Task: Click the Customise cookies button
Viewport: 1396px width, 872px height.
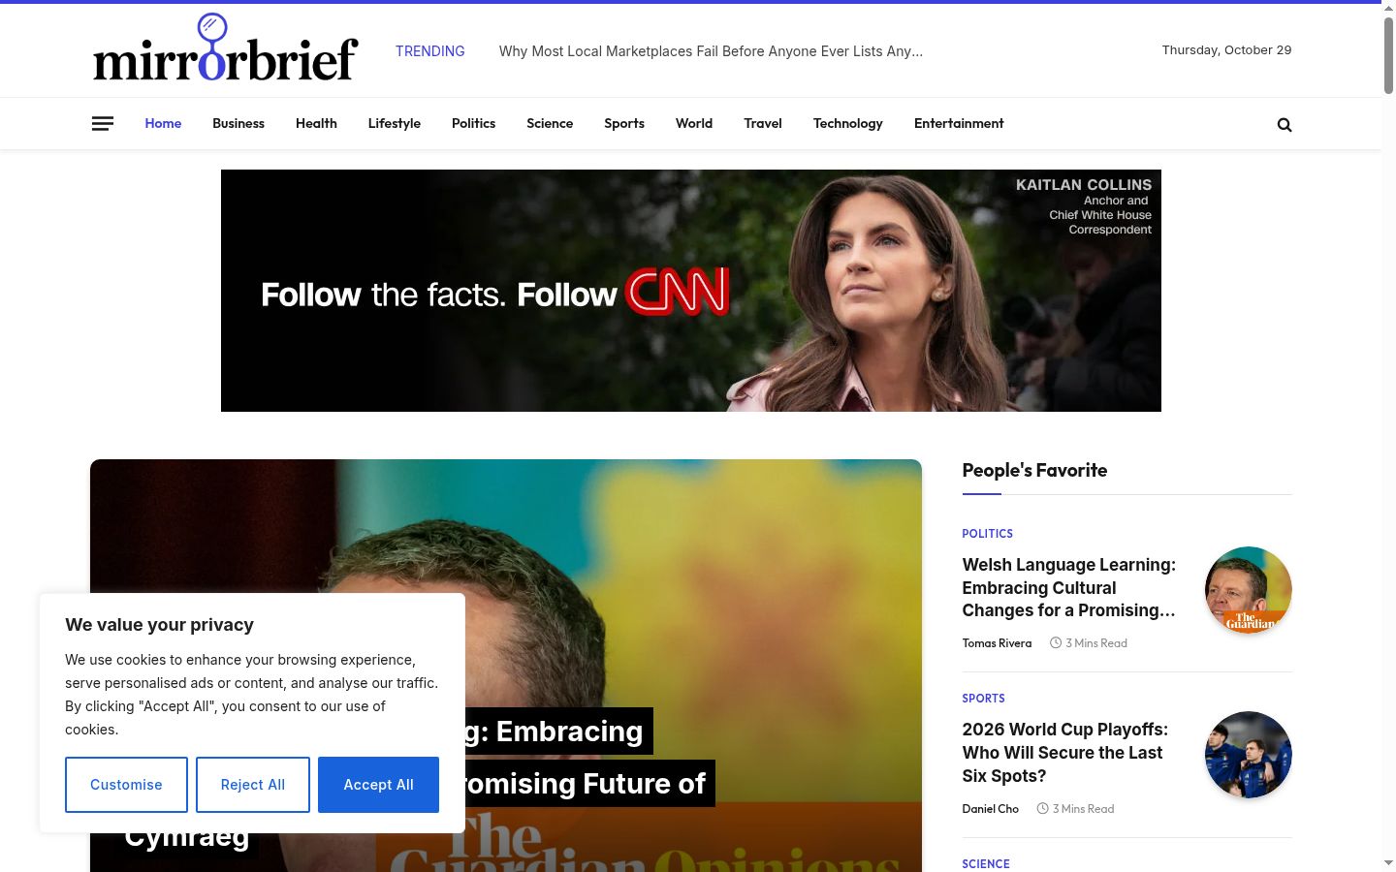Action: tap(126, 785)
